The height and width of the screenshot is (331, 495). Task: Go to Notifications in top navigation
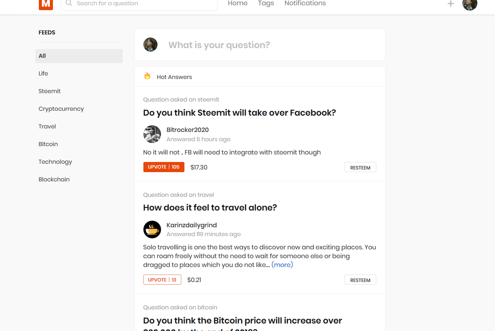tap(305, 4)
